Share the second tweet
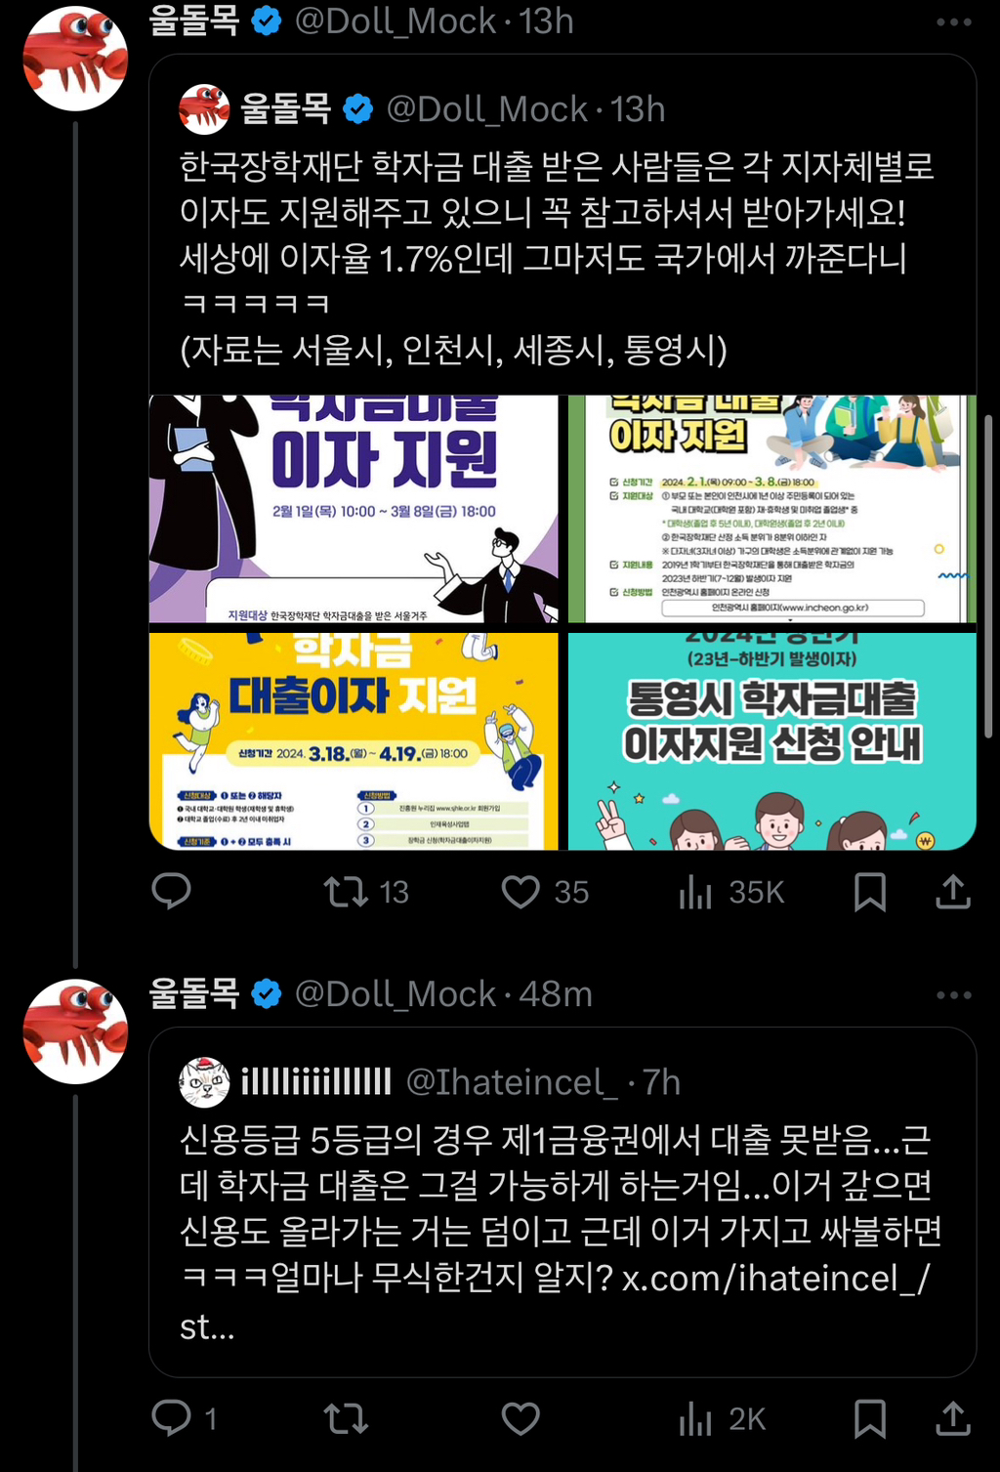This screenshot has height=1472, width=1000. (952, 1418)
